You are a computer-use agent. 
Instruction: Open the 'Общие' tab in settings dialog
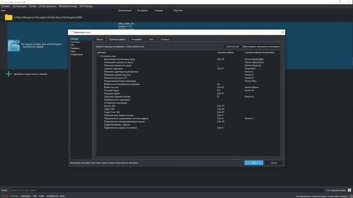pos(99,39)
